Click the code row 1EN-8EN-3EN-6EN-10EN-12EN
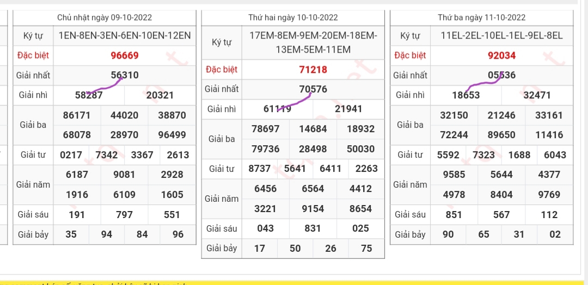 point(124,36)
